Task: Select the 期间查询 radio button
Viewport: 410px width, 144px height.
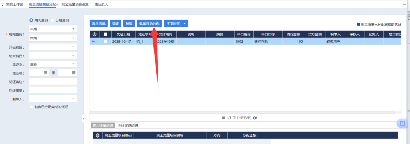Action: click(x=31, y=20)
